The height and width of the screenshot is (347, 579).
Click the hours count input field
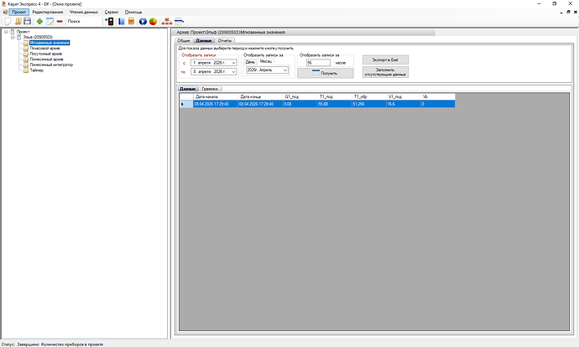click(319, 62)
